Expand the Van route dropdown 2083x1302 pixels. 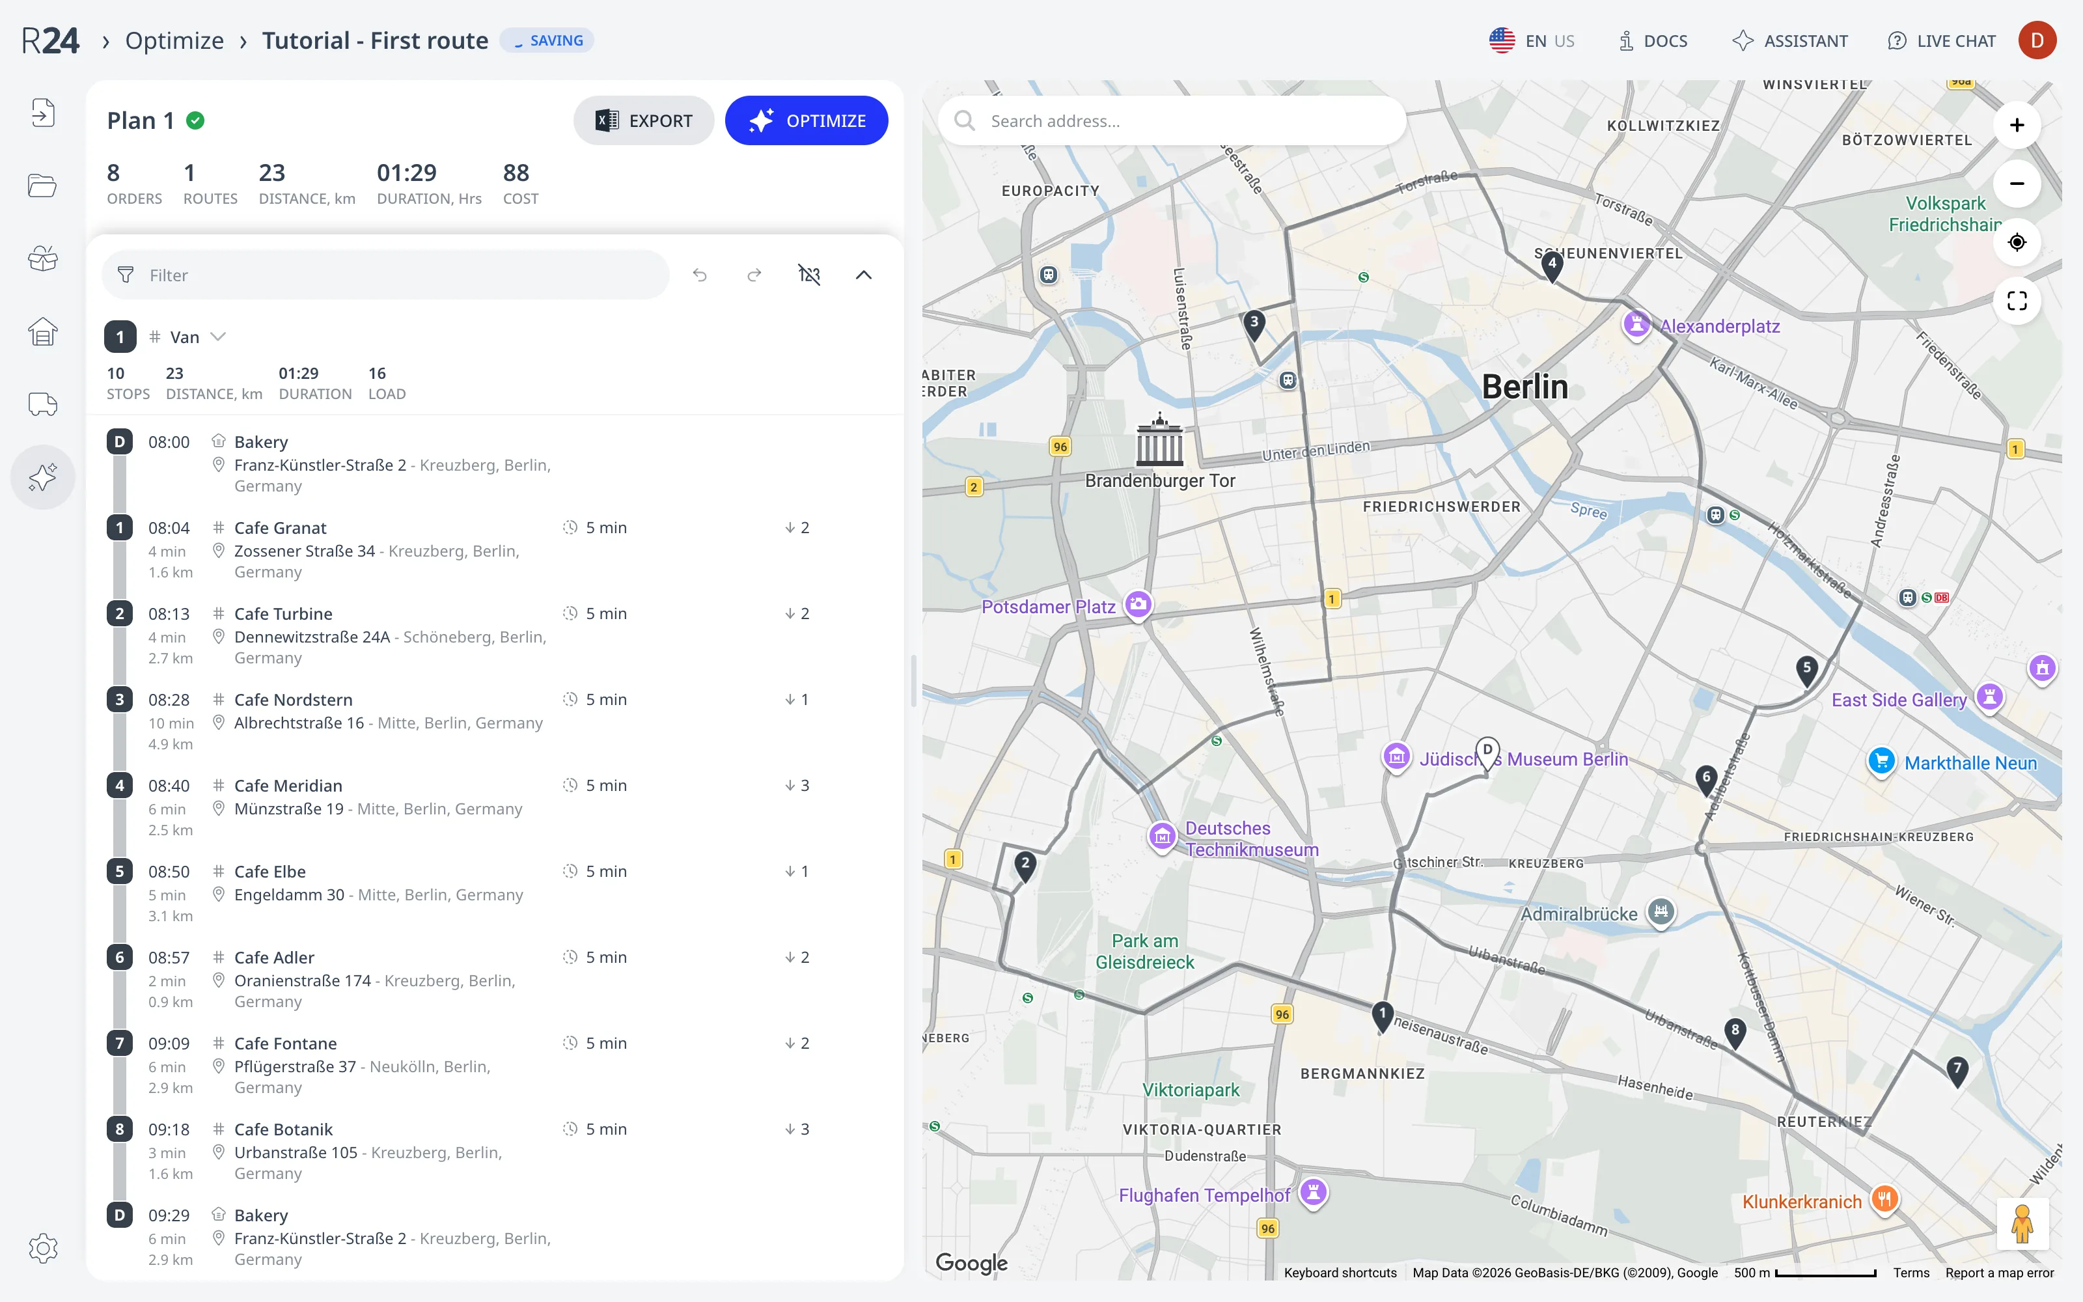(219, 337)
